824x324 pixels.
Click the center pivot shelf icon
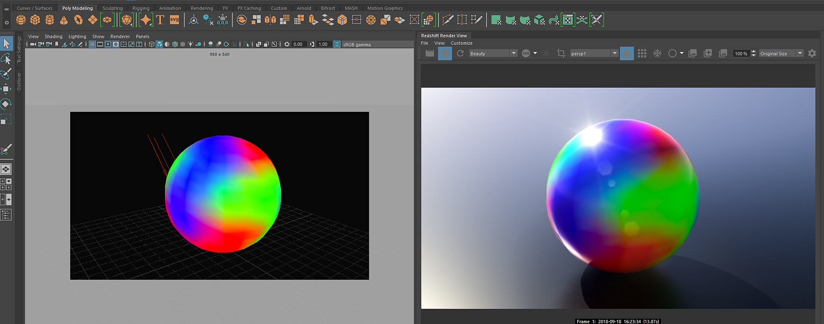(194, 20)
